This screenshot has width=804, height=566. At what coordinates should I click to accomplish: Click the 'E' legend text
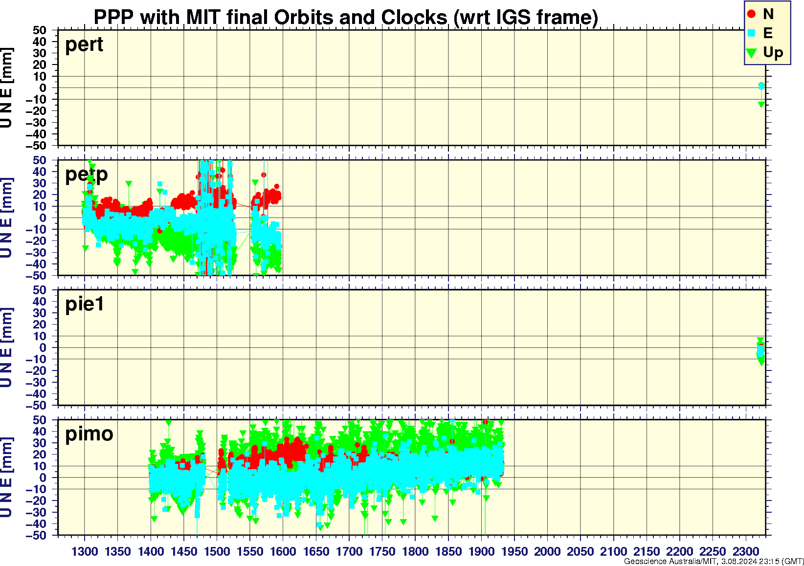point(768,33)
